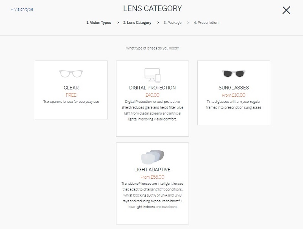Select step 2 Lens Category

(137, 23)
